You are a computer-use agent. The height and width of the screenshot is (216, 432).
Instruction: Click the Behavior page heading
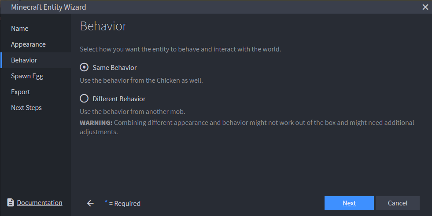click(103, 26)
